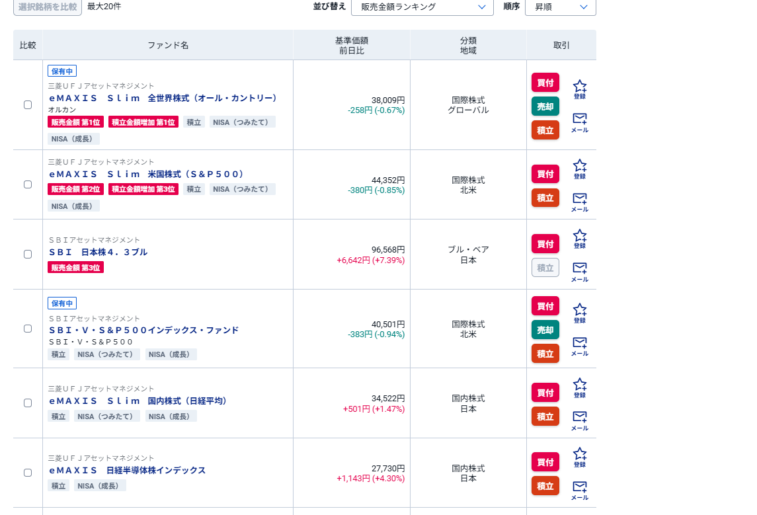Screen dimensions: 757x515
Task: Click 基準価額 前日比 column header
Action: 352,46
